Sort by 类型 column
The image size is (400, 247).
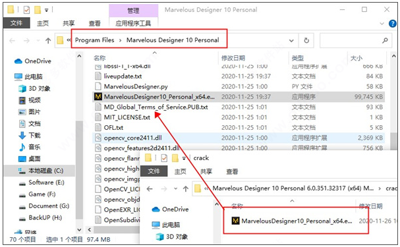[x=297, y=58]
